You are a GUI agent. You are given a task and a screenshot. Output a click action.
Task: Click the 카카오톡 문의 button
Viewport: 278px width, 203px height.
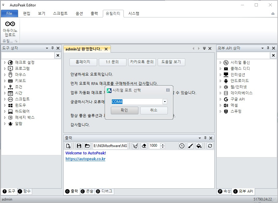[x=142, y=62]
